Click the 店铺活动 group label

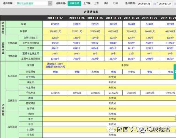click(12, 101)
